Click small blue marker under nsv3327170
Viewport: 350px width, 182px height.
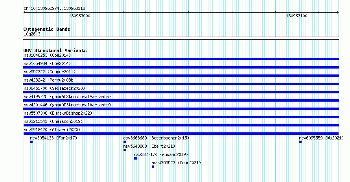(x=136, y=158)
